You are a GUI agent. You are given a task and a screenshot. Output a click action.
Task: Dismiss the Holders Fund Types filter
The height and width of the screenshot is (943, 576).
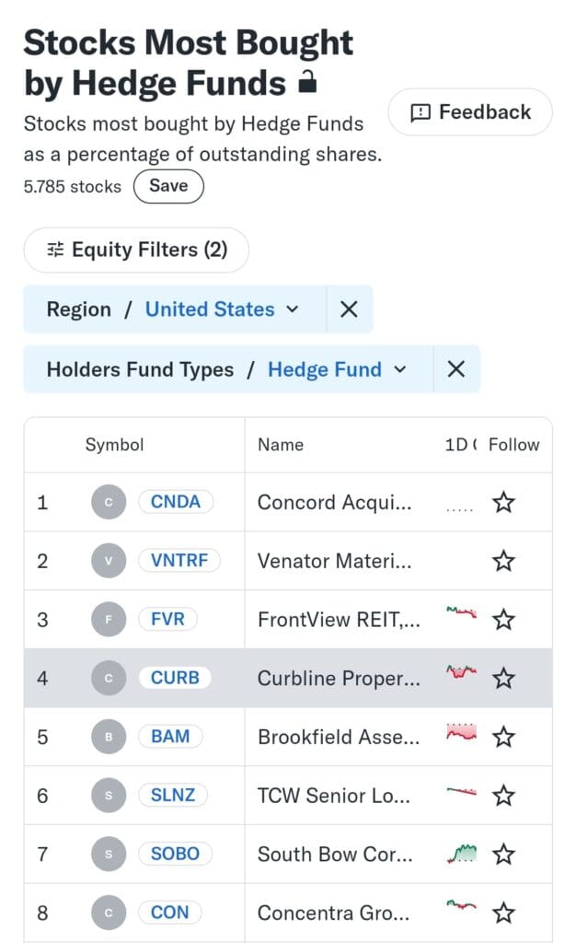coord(456,369)
